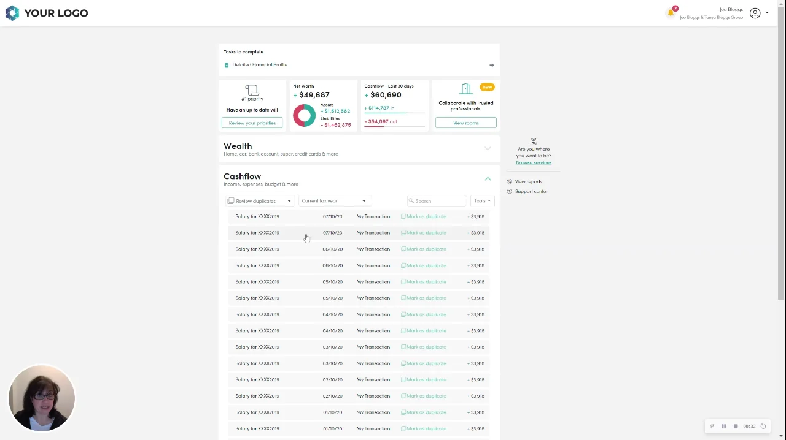Screen dimensions: 786x440
Task: Click Salary for XXXX2019 on lower 03/10/20 row
Action: tap(257, 363)
